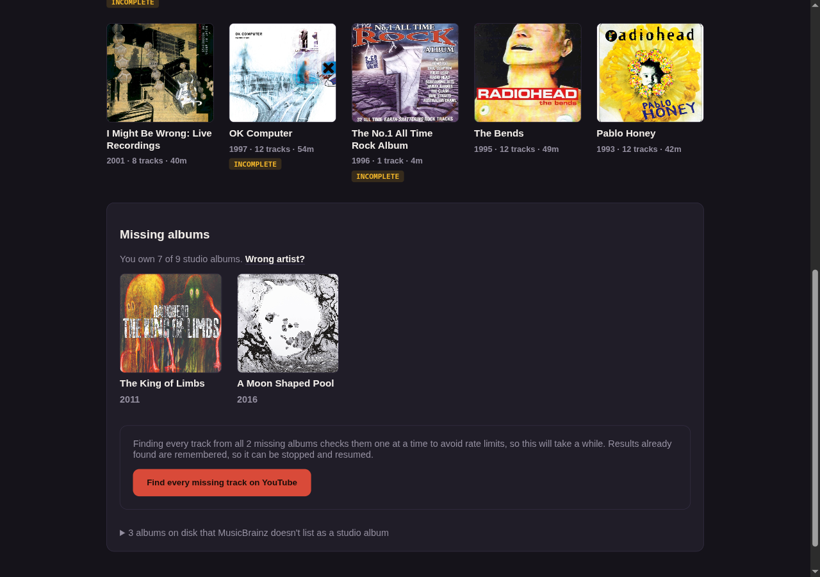Viewport: 820px width, 577px height.
Task: Click '1993 · 12 tracks · 42m' metadata
Action: pos(639,149)
